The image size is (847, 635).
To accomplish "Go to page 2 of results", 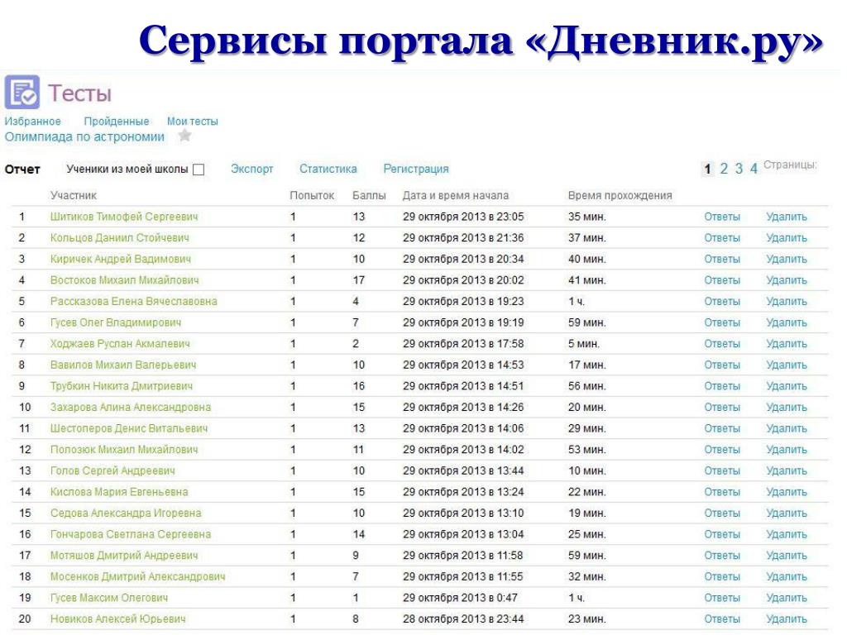I will tap(724, 169).
